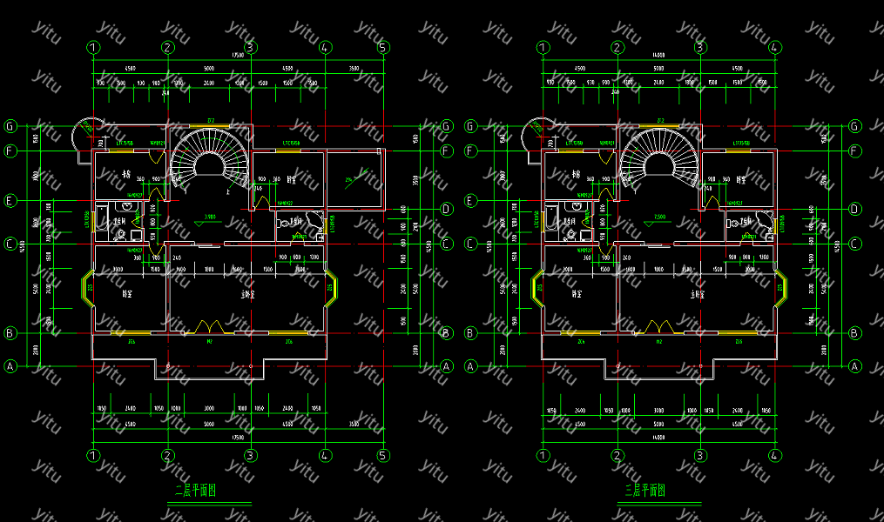Screen dimensions: 884x522
Task: Pick the 17500 overall dimension above 二层平面图
Action: tap(238, 55)
